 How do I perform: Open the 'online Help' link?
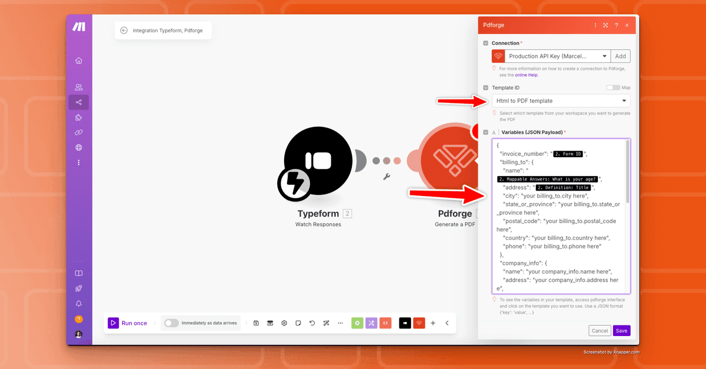click(x=527, y=75)
